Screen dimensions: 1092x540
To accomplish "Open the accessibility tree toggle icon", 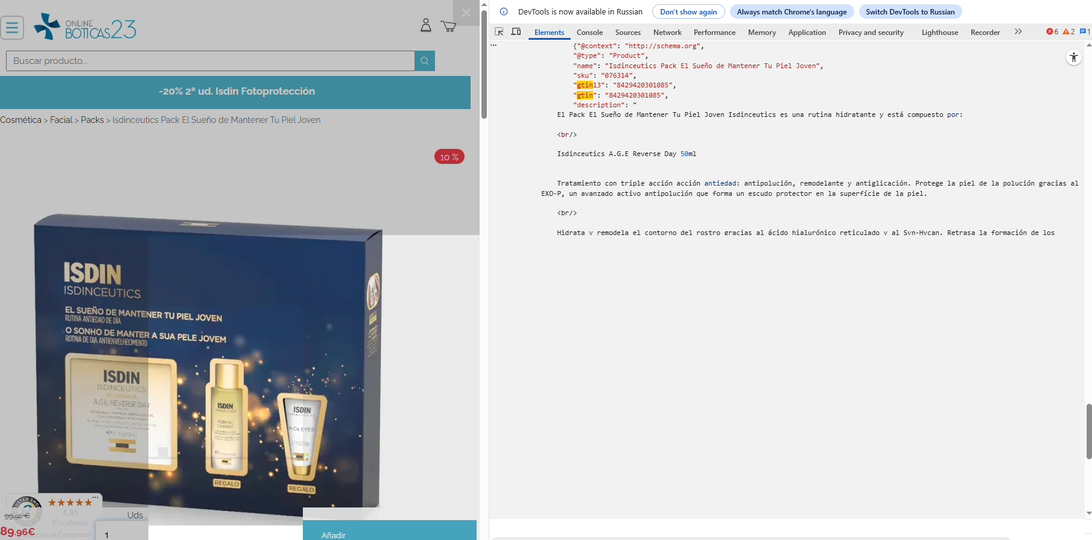I will coord(1074,57).
